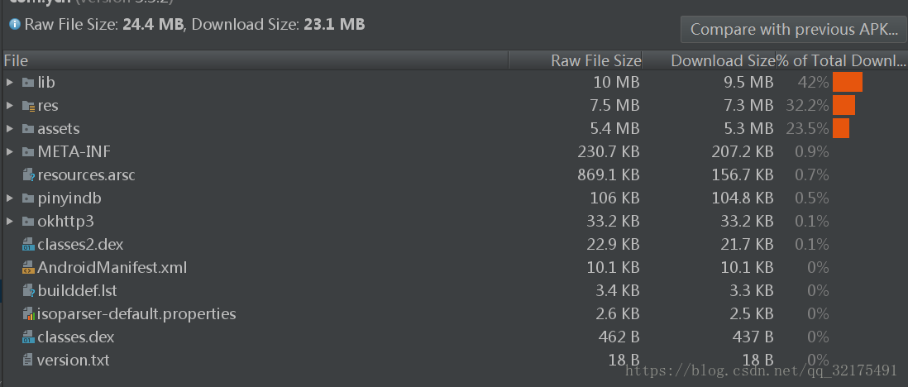Expand the okhttp3 folder arrow
Viewport: 908px width, 387px height.
point(9,222)
